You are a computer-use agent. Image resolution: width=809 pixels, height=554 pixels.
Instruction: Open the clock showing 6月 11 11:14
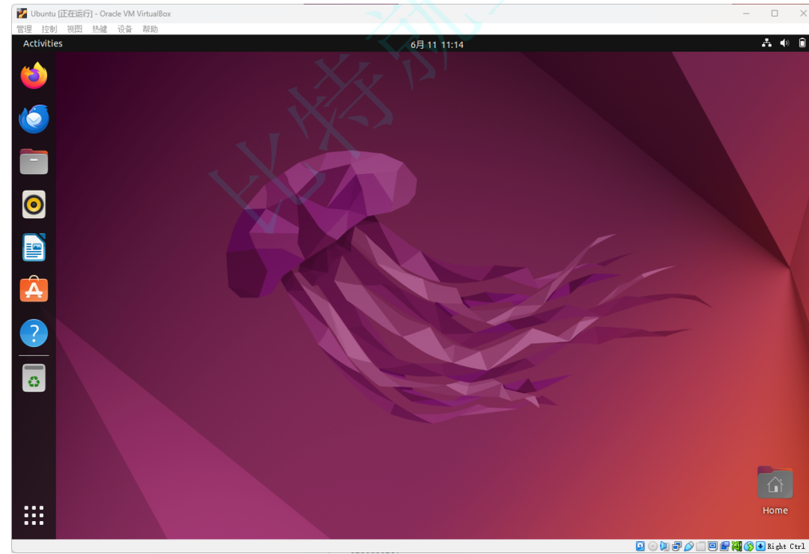pyautogui.click(x=437, y=44)
